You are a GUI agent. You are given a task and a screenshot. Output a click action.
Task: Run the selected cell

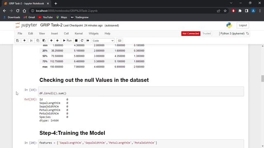tap(67, 41)
